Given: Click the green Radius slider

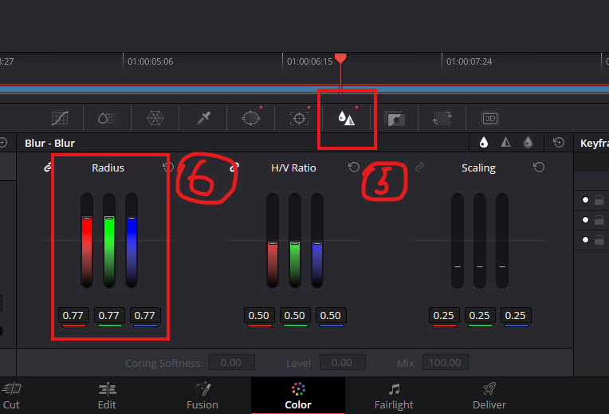Looking at the screenshot, I should pyautogui.click(x=109, y=241).
